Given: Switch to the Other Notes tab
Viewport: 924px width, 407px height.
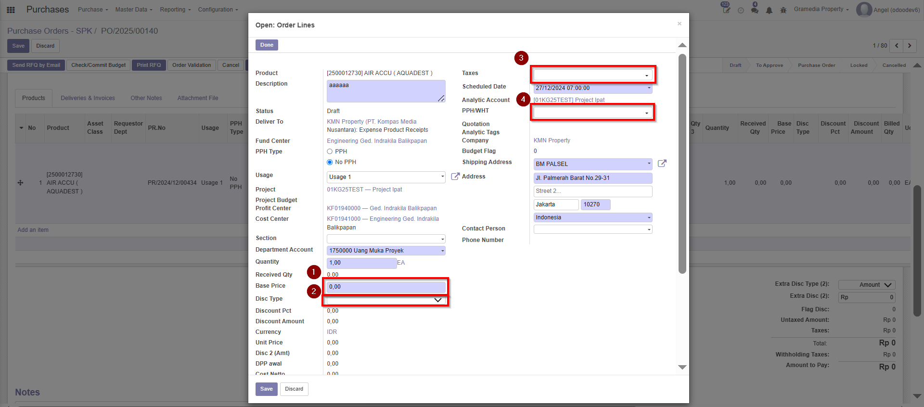Looking at the screenshot, I should (x=146, y=98).
